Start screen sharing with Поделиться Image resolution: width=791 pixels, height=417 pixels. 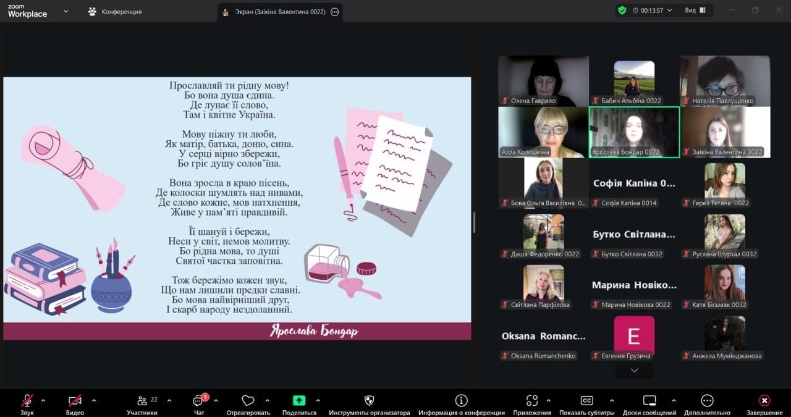coord(299,401)
